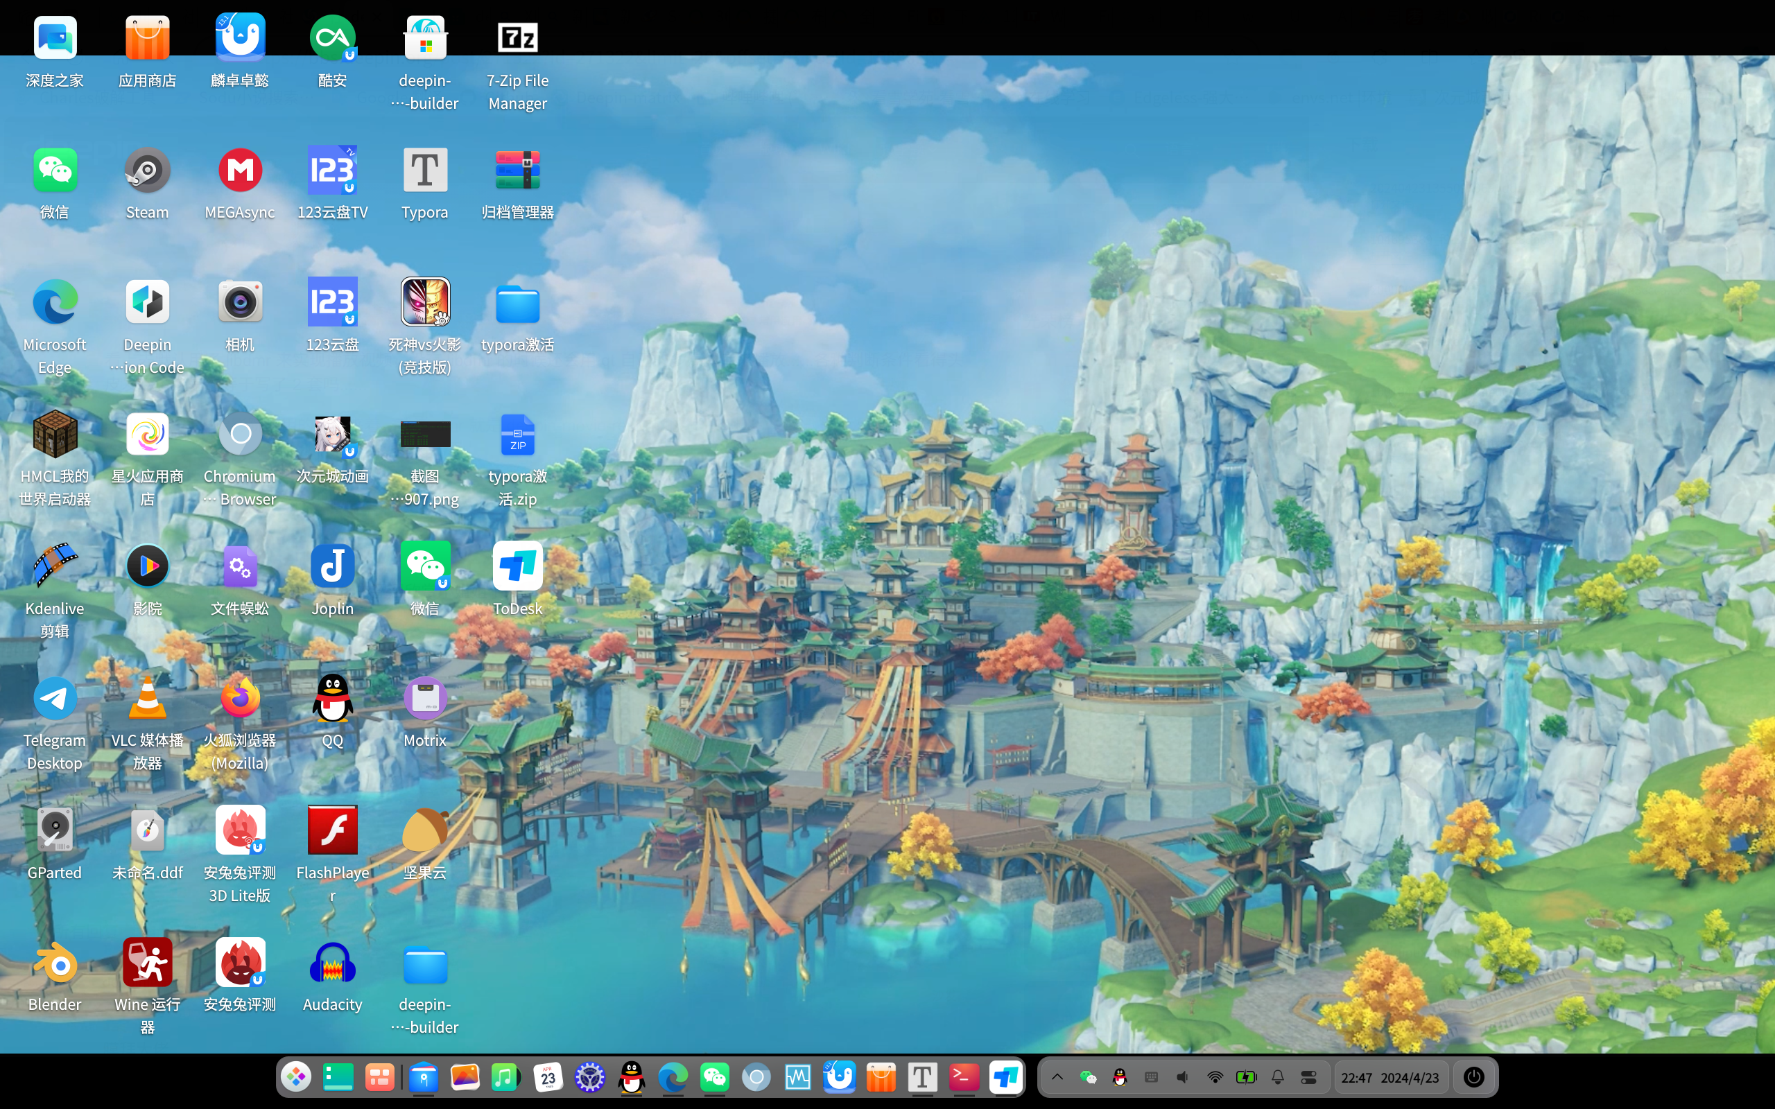Viewport: 1775px width, 1109px height.
Task: Expand the hidden tray icons arrow
Action: point(1057,1077)
